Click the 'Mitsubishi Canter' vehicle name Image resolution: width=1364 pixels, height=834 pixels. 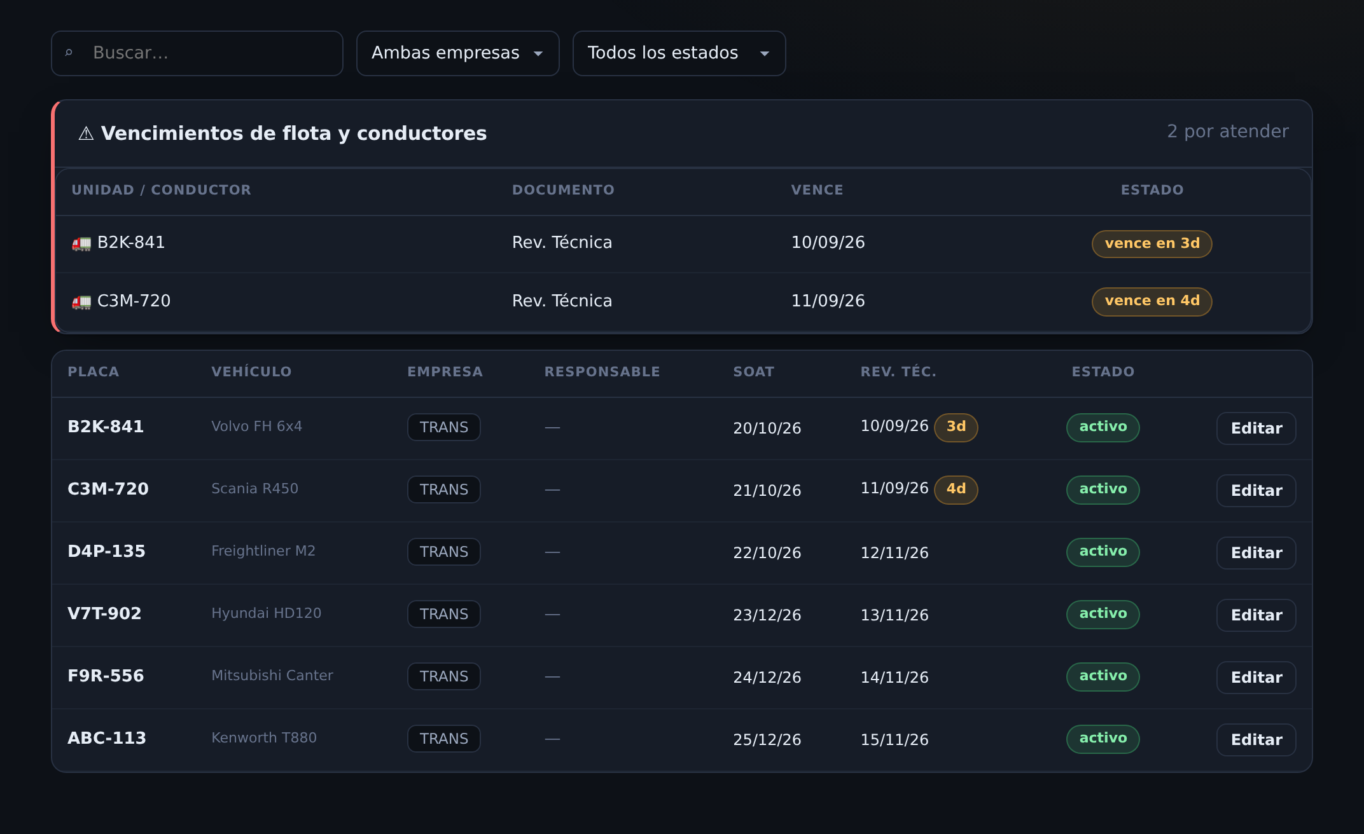point(272,676)
